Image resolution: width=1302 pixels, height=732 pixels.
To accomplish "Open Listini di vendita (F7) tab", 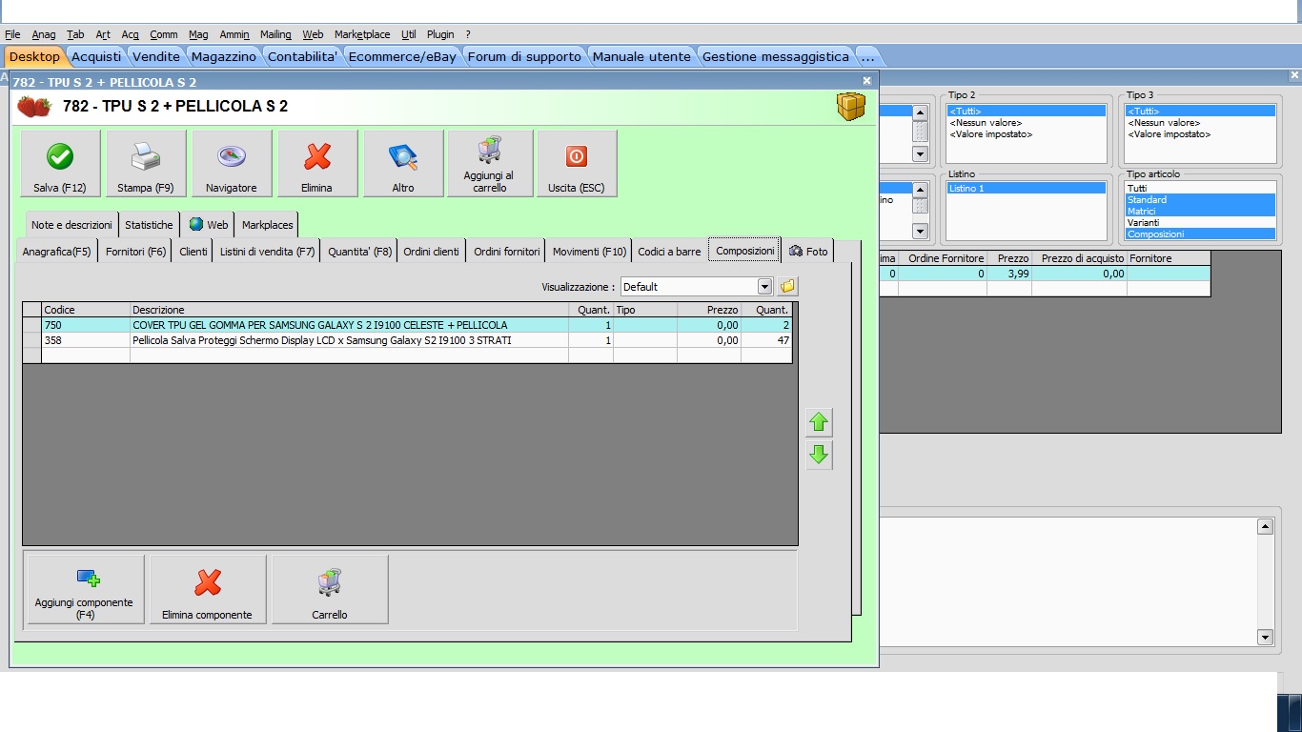I will [x=268, y=252].
